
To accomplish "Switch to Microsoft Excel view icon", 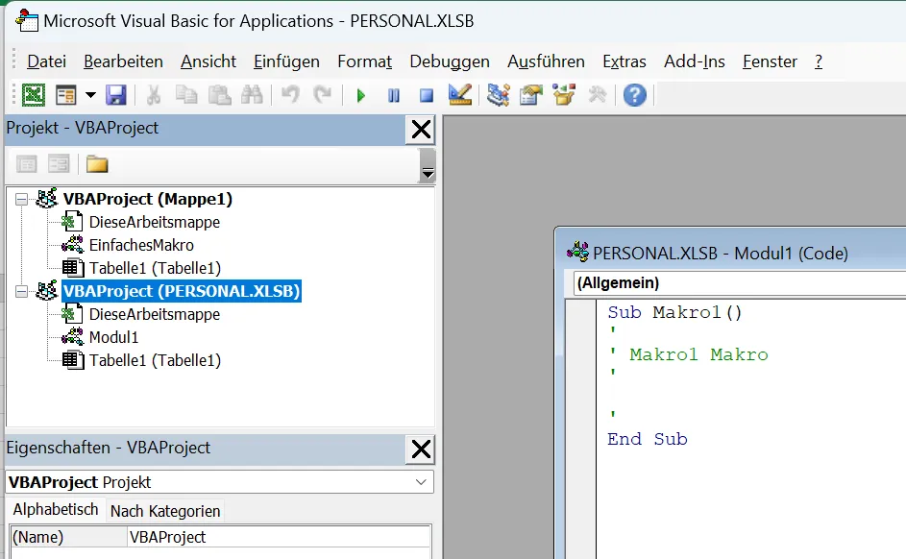I will click(34, 95).
